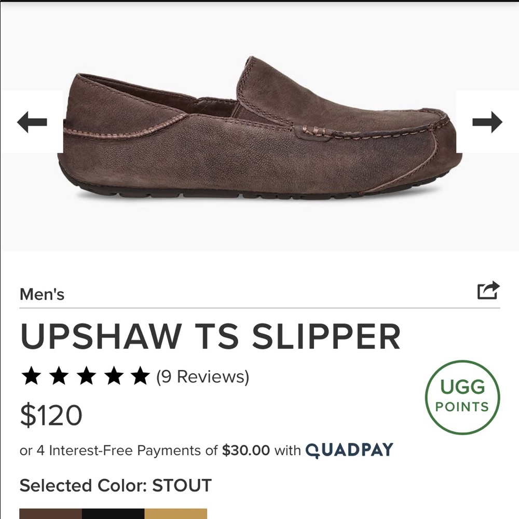The height and width of the screenshot is (519, 519).
Task: Click the slipper product image
Action: coord(259,130)
